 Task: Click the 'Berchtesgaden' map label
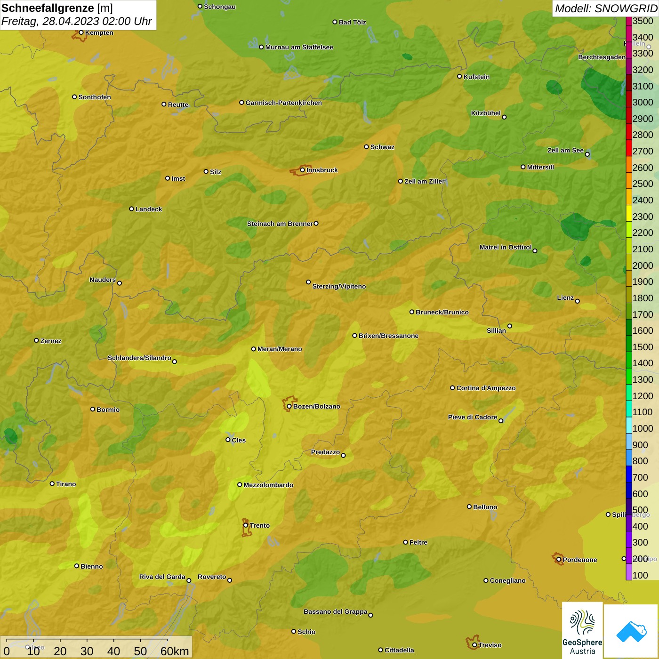coord(602,57)
